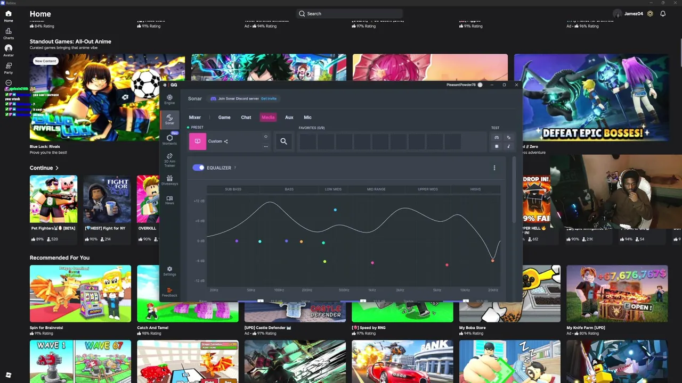The height and width of the screenshot is (383, 682).
Task: Open My Boba Store game title
Action: click(x=473, y=328)
